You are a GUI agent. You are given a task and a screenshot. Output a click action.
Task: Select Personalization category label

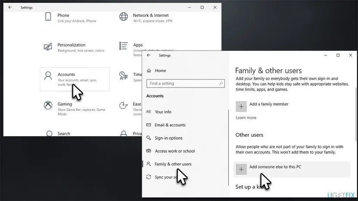[x=71, y=45]
